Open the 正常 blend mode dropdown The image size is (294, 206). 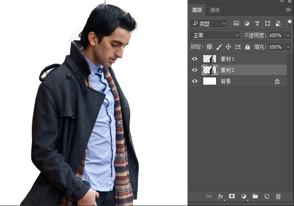[215, 35]
